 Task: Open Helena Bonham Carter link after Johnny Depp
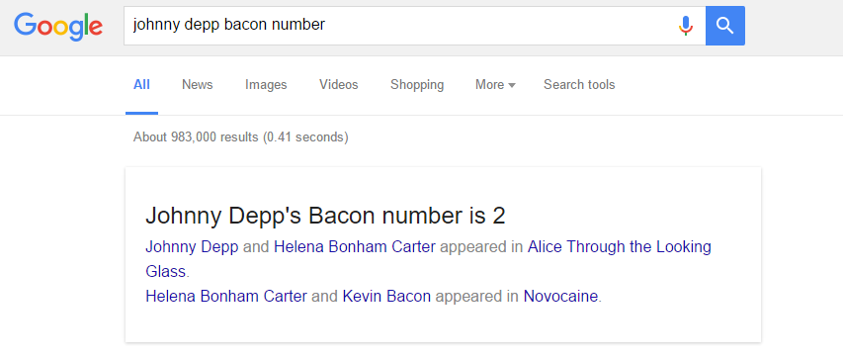[x=355, y=247]
